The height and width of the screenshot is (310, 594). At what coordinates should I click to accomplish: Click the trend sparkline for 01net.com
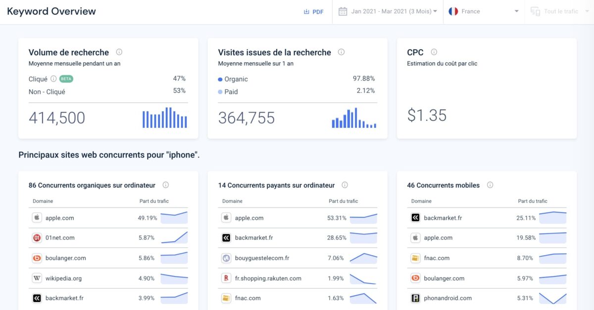tap(174, 237)
